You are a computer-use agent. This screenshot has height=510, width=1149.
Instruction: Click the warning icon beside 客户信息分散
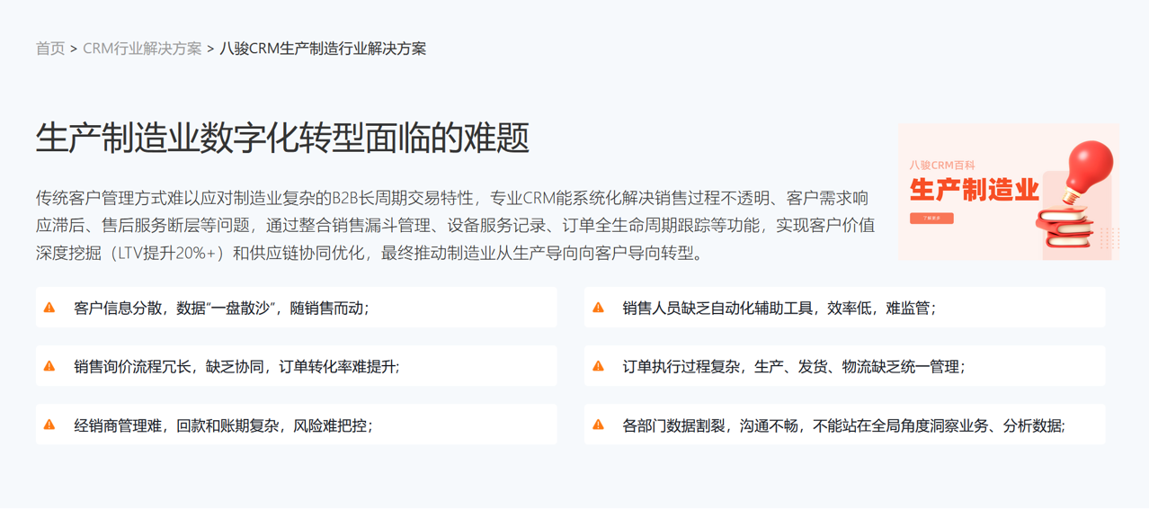click(49, 308)
